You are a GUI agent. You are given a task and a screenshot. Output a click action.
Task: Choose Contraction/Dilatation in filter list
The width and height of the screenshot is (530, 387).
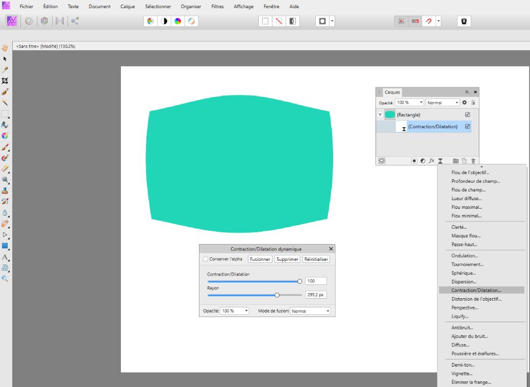(482, 290)
